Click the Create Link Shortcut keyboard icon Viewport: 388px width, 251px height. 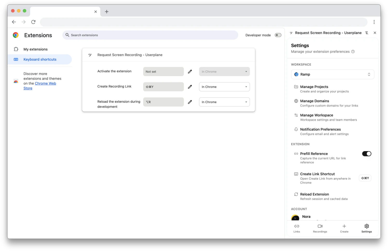[x=296, y=174]
